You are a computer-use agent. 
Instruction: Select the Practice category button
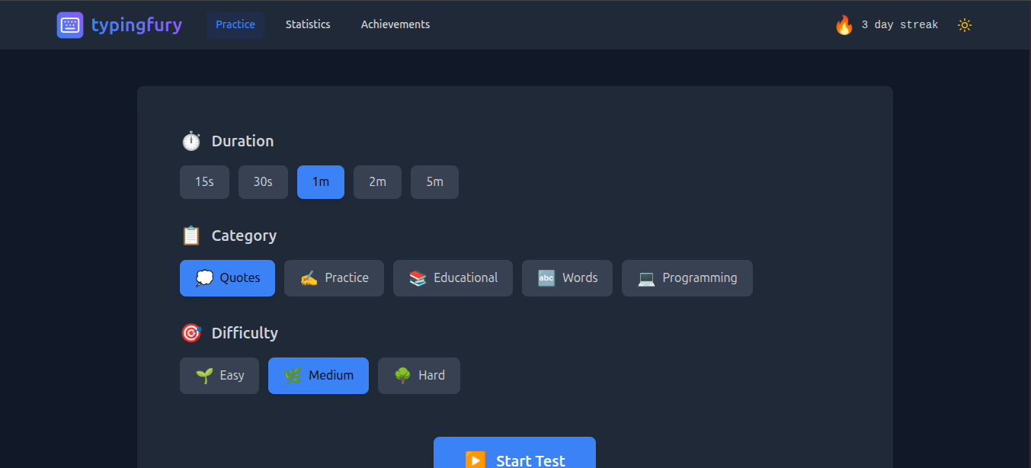click(x=334, y=278)
